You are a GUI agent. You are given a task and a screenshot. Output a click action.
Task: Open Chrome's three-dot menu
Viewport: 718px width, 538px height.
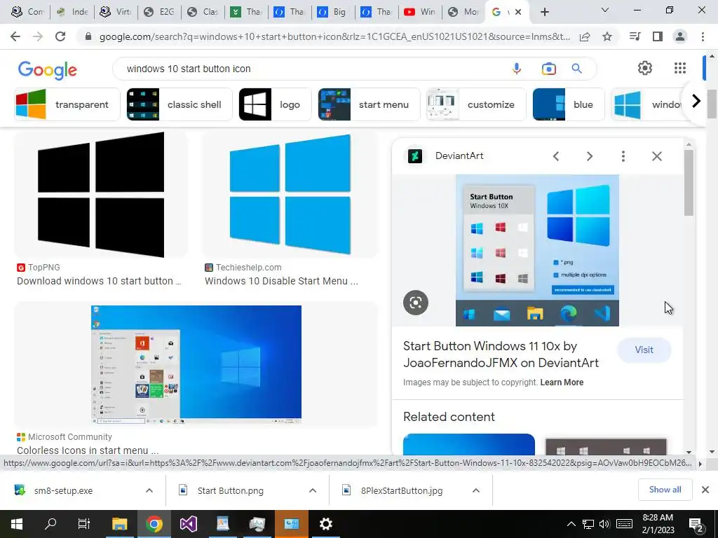pyautogui.click(x=703, y=36)
